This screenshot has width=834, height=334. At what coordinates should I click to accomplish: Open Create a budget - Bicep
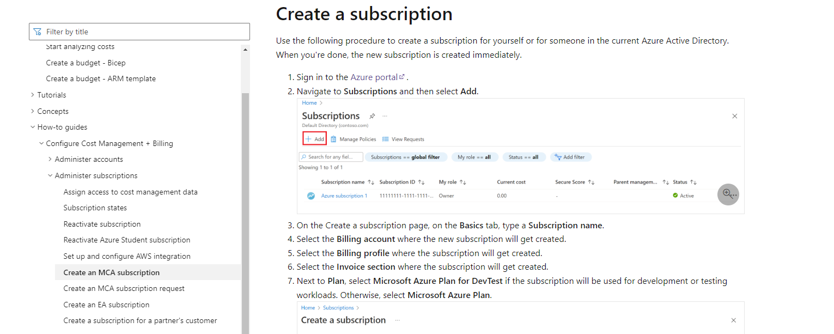click(x=86, y=63)
